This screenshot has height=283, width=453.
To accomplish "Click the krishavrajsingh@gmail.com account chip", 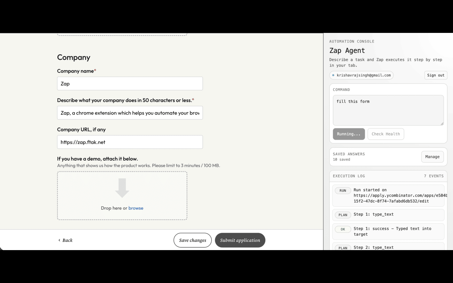I will click(361, 75).
